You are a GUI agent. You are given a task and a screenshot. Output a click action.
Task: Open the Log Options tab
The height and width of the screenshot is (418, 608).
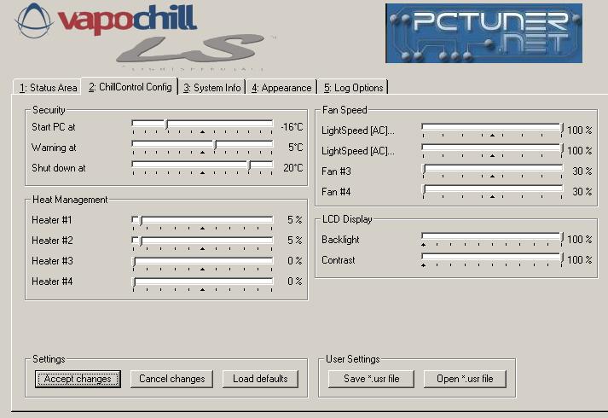353,88
